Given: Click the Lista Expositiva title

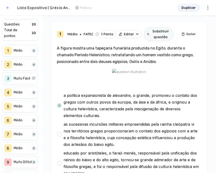Looking at the screenshot, I should (44, 8).
